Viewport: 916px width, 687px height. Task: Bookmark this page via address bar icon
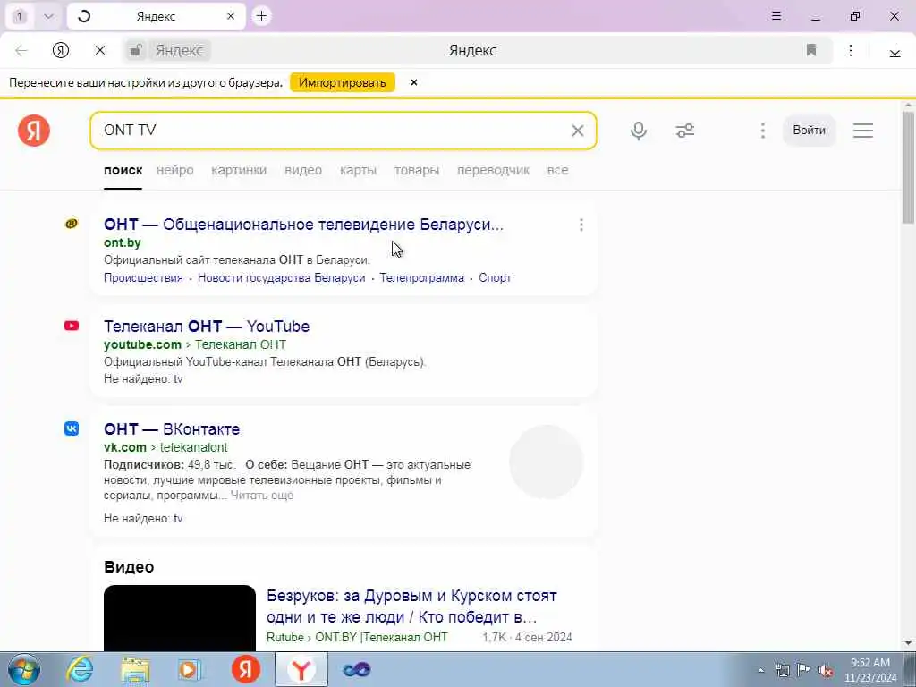810,50
